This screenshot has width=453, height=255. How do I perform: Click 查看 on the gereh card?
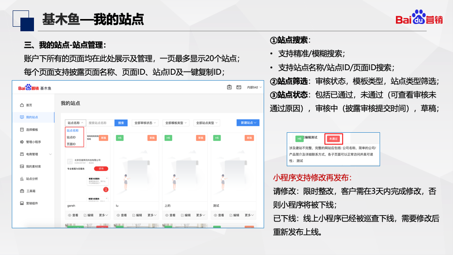73,215
